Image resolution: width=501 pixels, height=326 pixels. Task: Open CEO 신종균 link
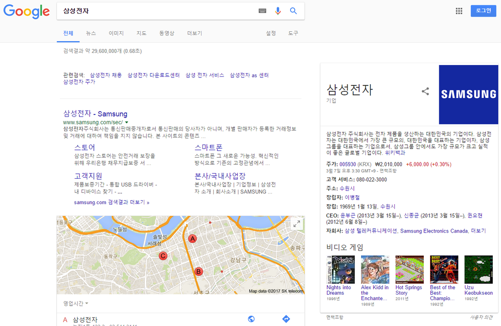pos(411,216)
